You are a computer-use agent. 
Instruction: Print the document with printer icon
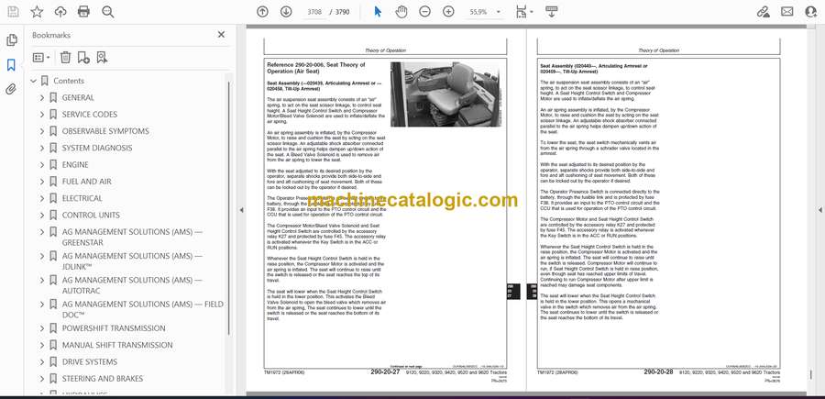pos(83,12)
